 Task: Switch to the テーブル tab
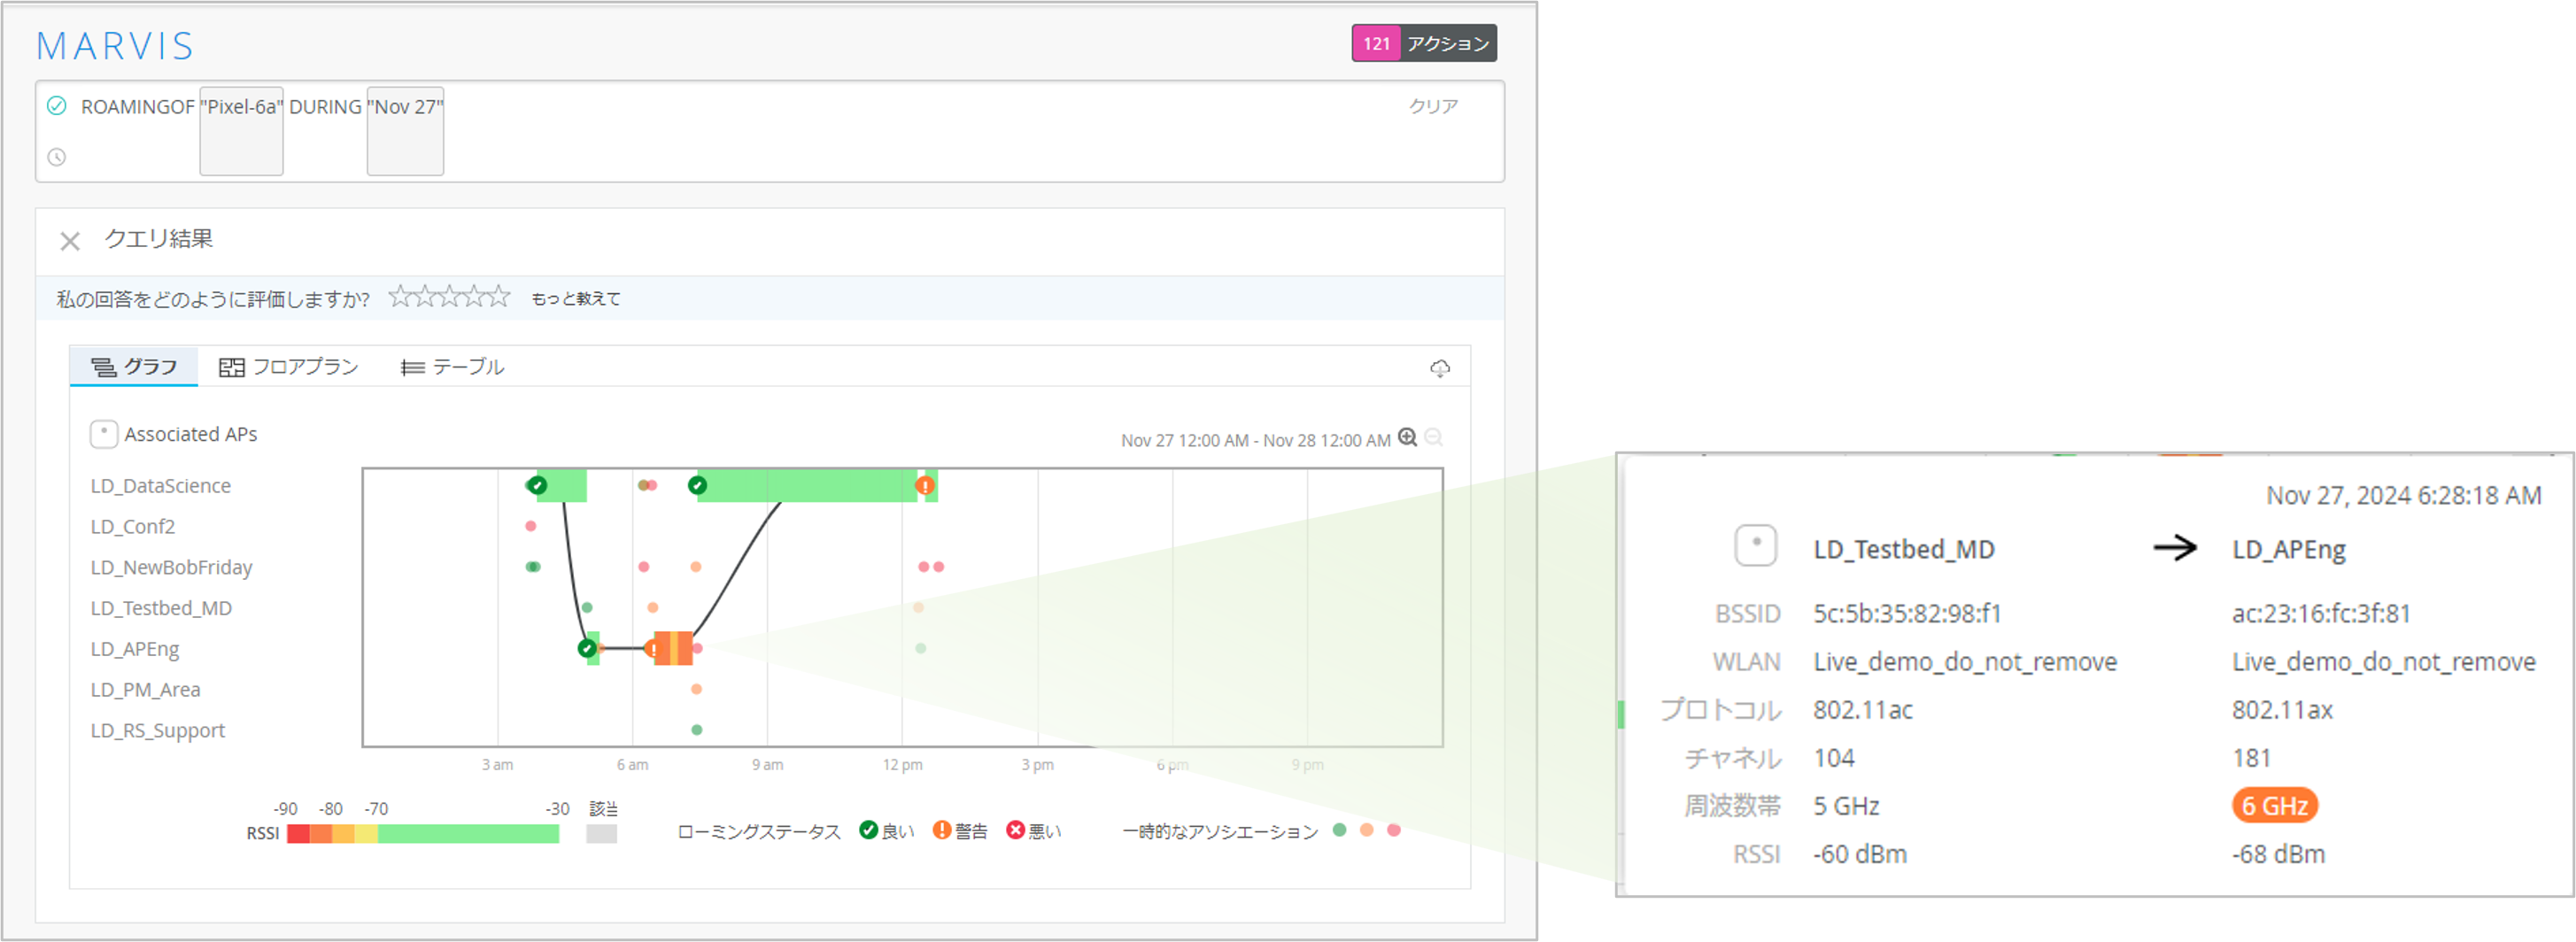click(452, 367)
